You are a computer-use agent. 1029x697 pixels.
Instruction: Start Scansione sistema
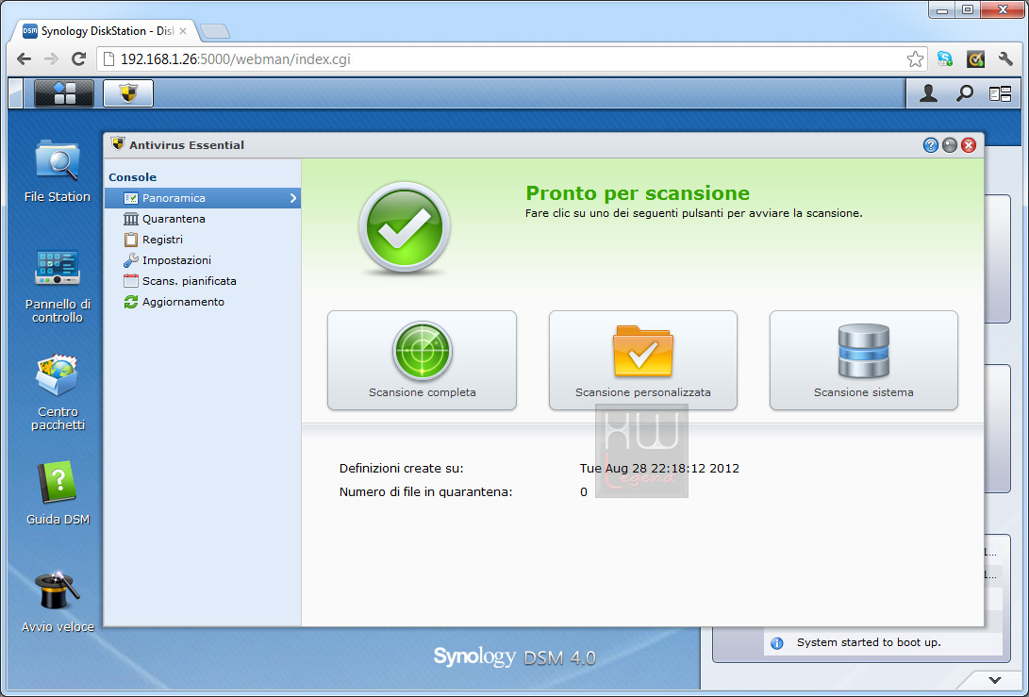[x=864, y=360]
